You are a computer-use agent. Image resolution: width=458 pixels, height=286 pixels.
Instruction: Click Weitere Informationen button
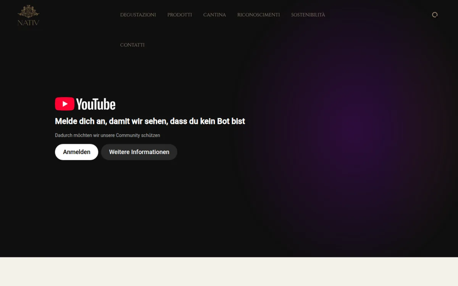pyautogui.click(x=139, y=152)
